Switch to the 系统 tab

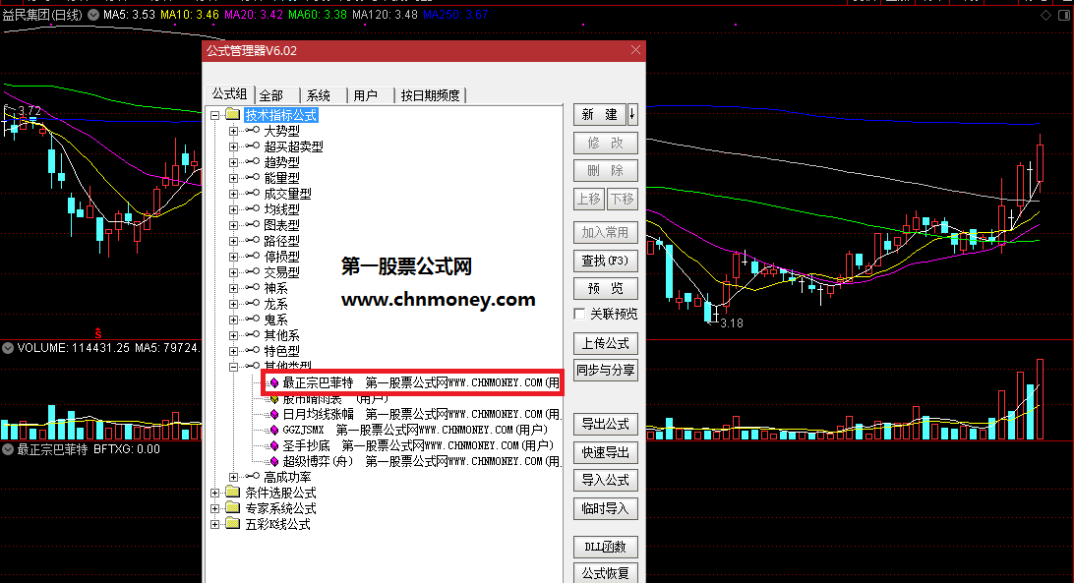[x=319, y=95]
